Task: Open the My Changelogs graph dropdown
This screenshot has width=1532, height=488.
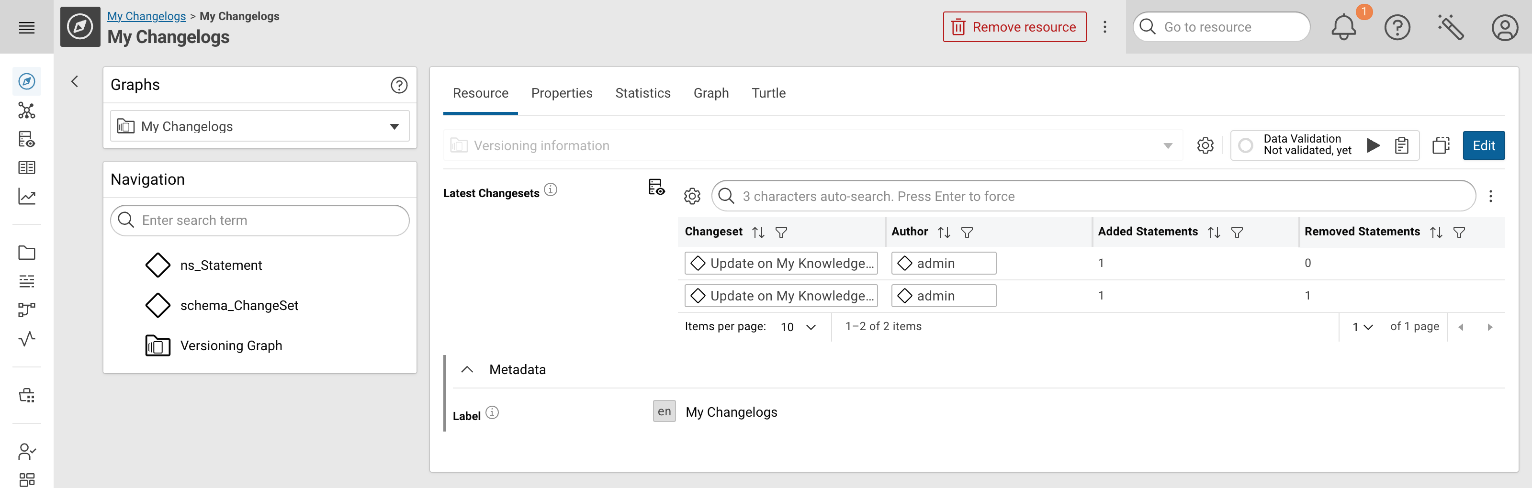Action: point(260,126)
